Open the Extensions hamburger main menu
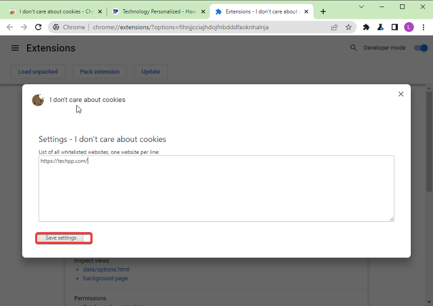This screenshot has height=306, width=433. tap(15, 48)
